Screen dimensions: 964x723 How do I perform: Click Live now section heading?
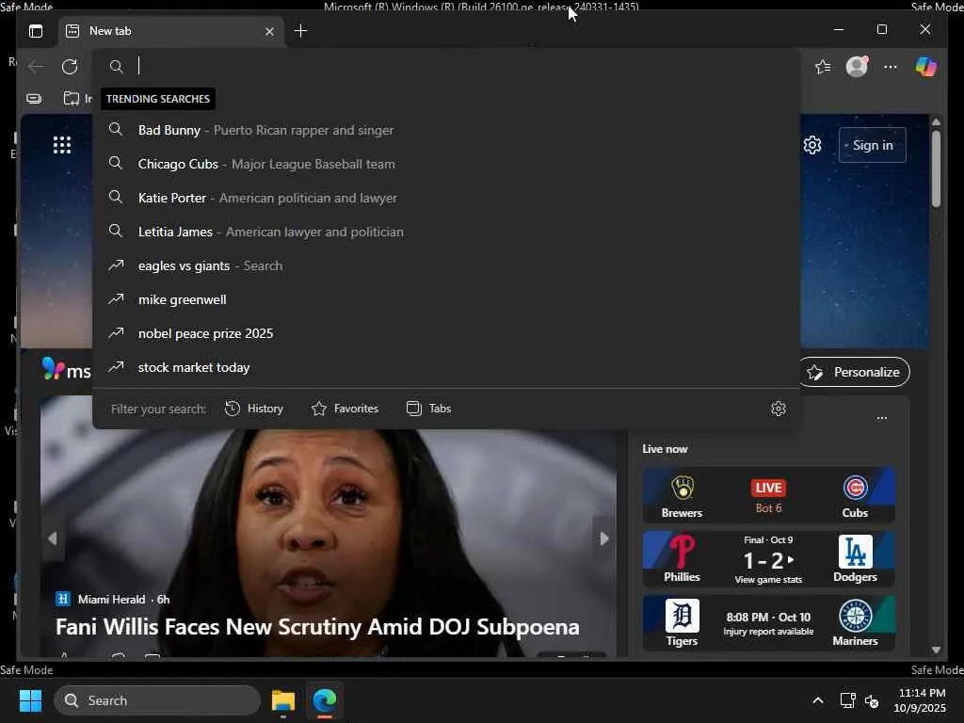pos(665,449)
